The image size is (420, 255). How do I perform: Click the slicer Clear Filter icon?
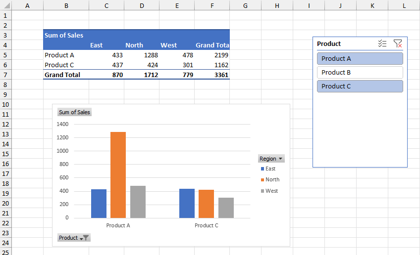tap(397, 44)
